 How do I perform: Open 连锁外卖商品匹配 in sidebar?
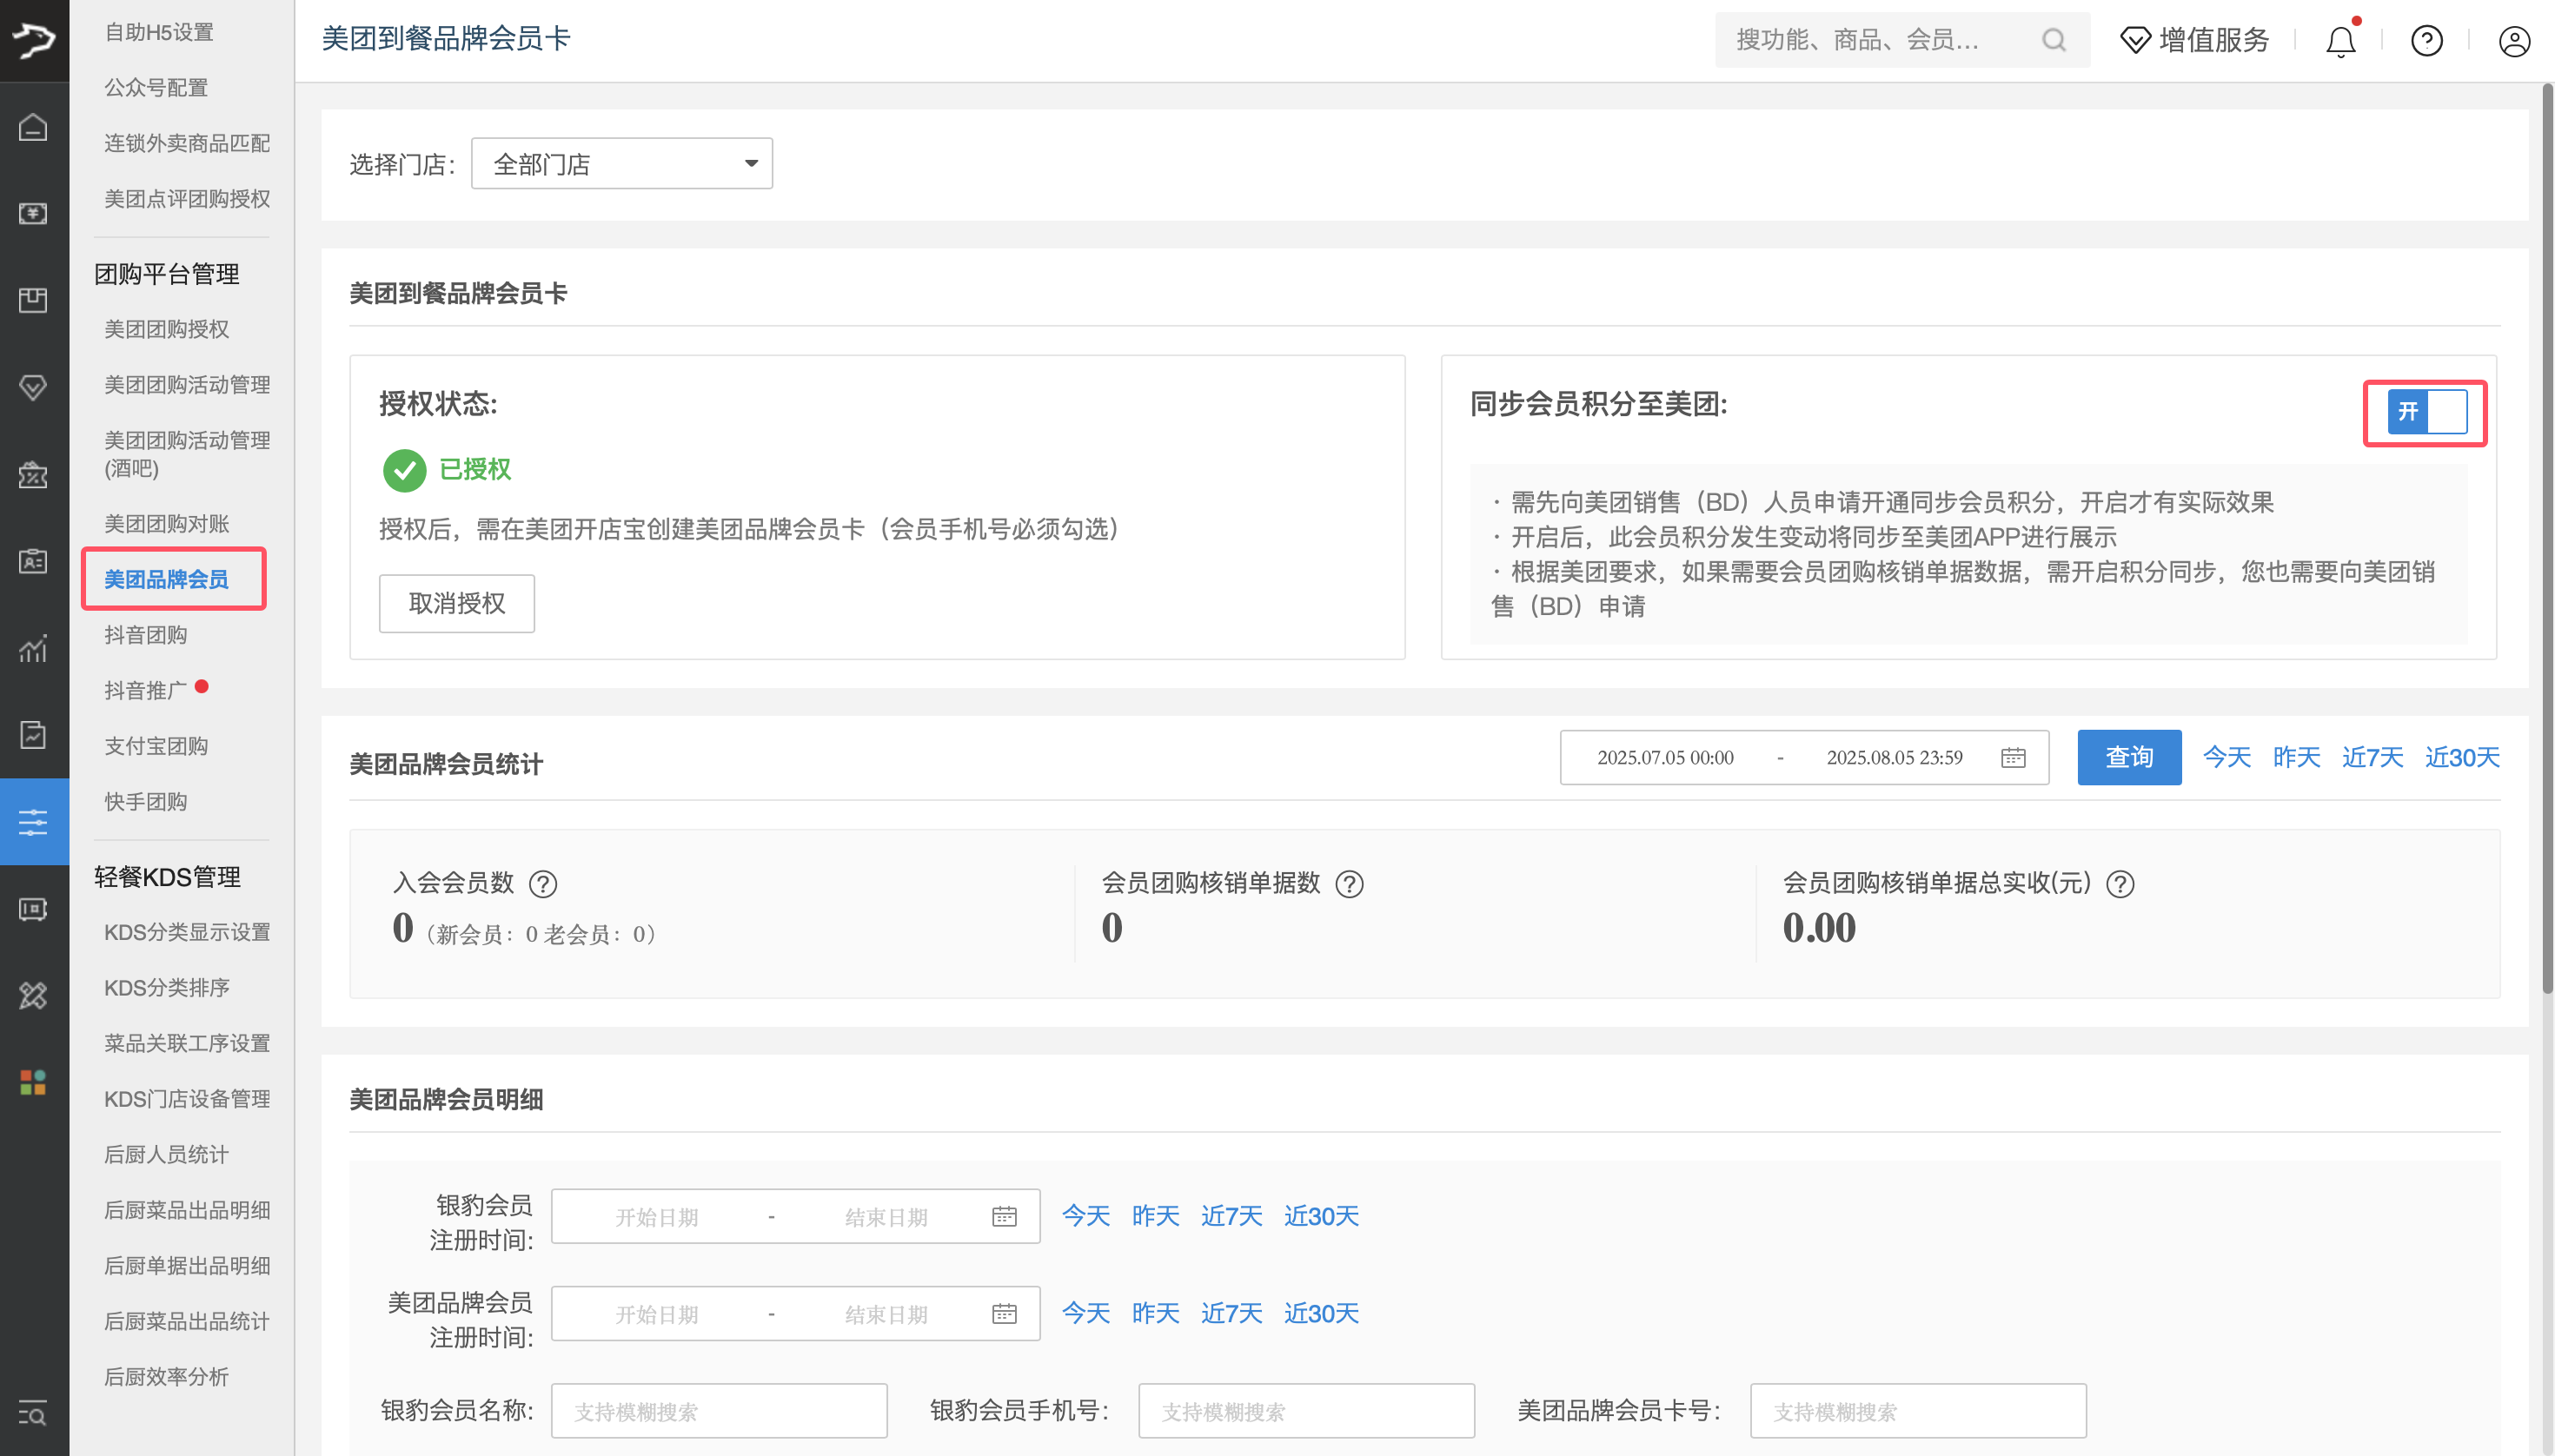click(x=187, y=143)
